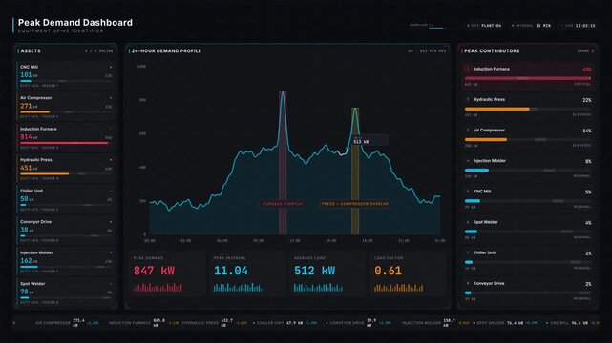Screen dimensions: 612x343
Task: Click the ASSETS panel heading
Action: pyautogui.click(x=31, y=51)
